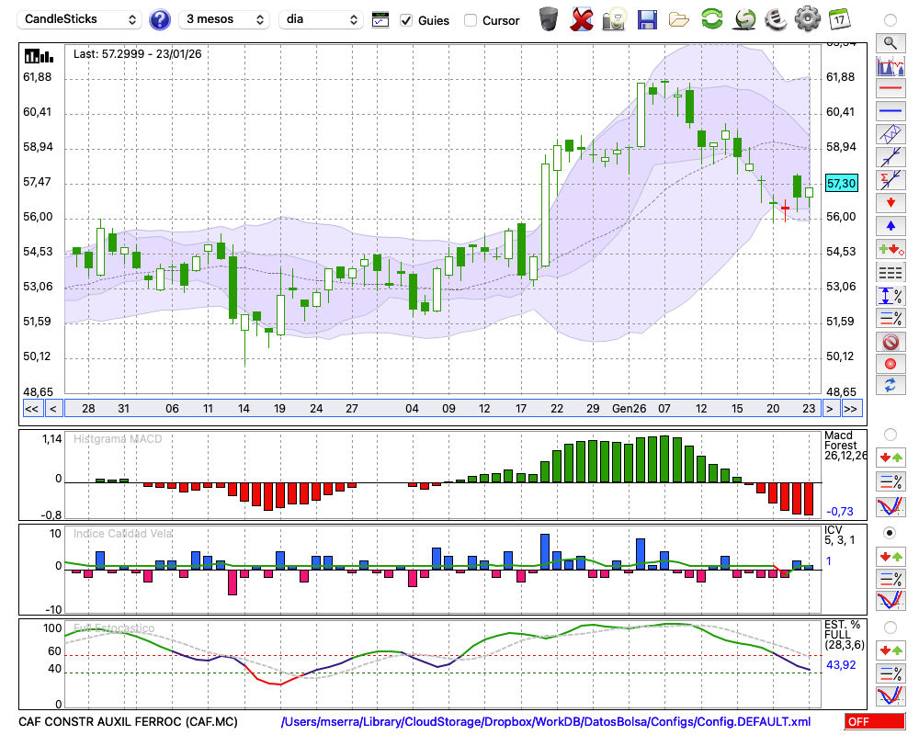Click the blue help question mark button
The width and height of the screenshot is (919, 735).
(160, 19)
